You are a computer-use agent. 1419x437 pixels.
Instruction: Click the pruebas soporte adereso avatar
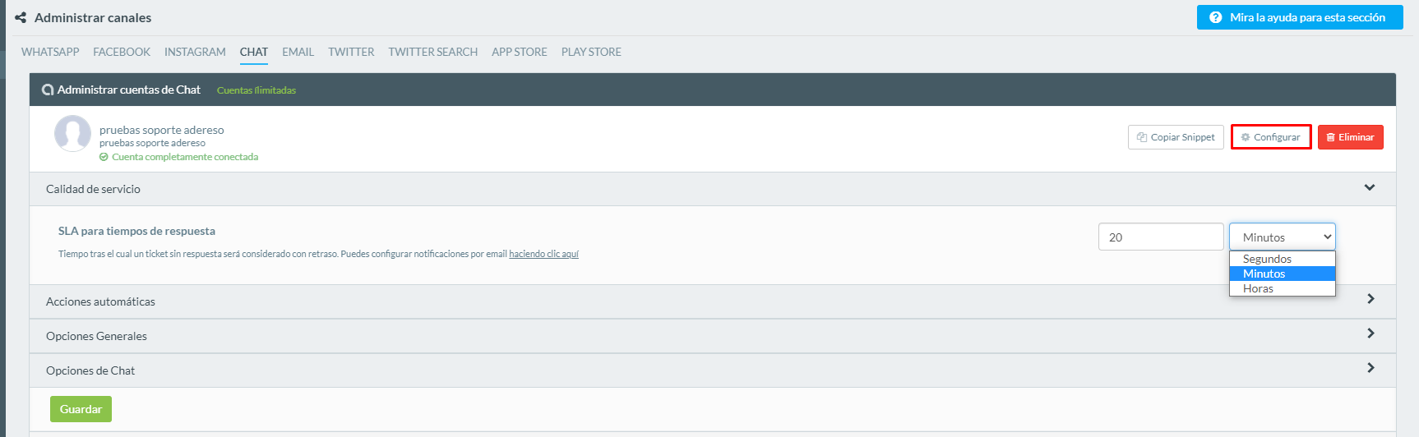[x=72, y=133]
